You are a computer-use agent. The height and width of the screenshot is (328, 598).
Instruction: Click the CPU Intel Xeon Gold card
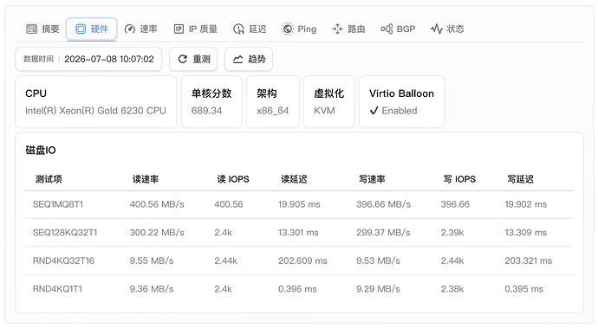coord(95,102)
